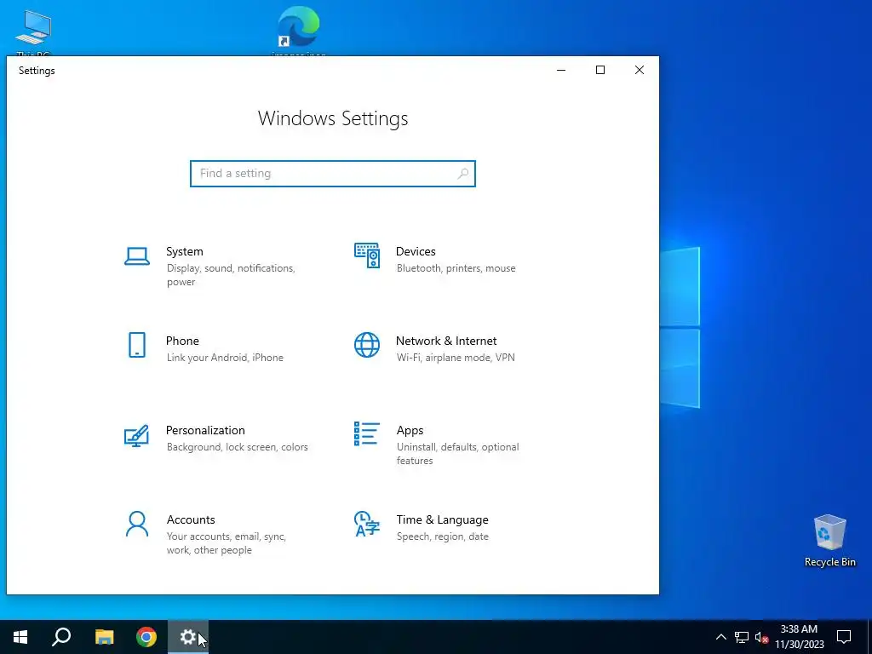This screenshot has height=654, width=872.
Task: Click the Personalization paintbrush icon
Action: click(137, 435)
